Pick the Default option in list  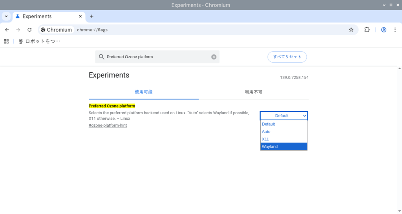coord(283,124)
